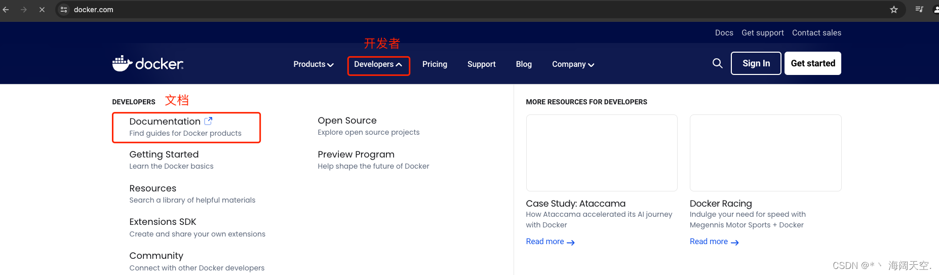This screenshot has width=939, height=275.
Task: Click 'Find guides for Docker products' text
Action: 185,133
